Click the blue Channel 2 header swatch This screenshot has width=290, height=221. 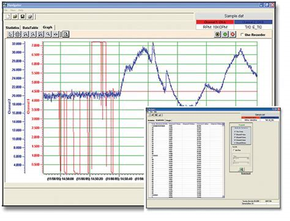pyautogui.click(x=253, y=22)
